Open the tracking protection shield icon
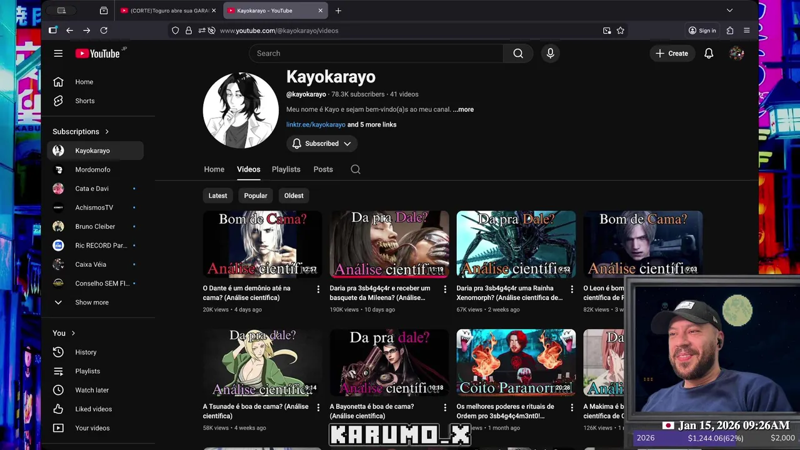 (176, 31)
